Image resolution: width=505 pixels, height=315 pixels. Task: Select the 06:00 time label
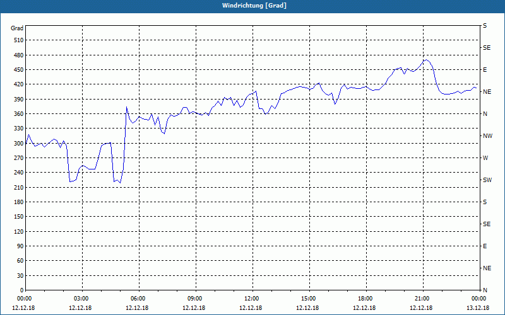pyautogui.click(x=138, y=299)
